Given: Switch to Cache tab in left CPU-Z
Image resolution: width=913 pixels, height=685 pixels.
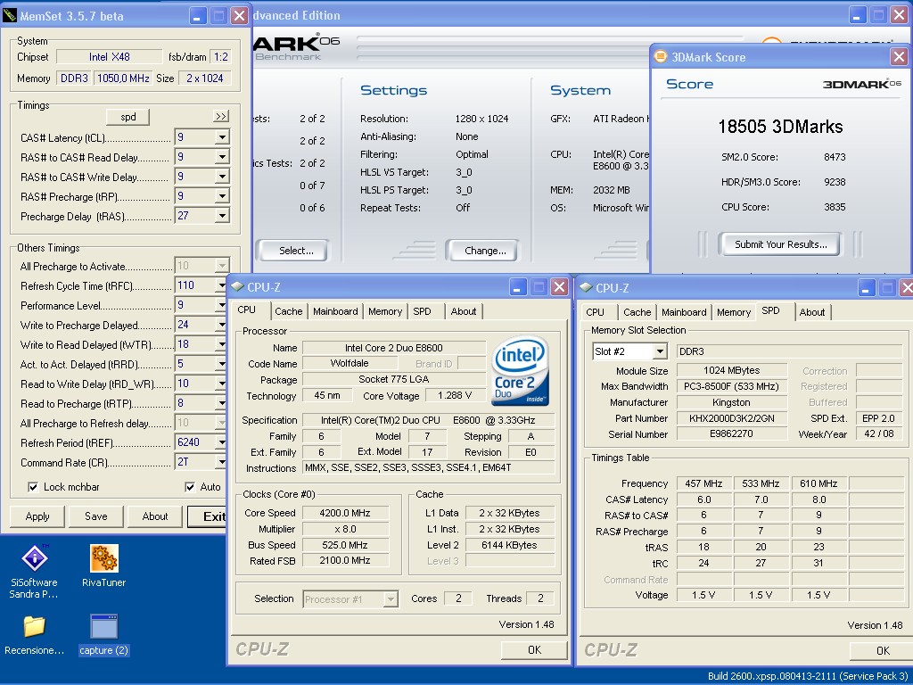Looking at the screenshot, I should click(288, 311).
